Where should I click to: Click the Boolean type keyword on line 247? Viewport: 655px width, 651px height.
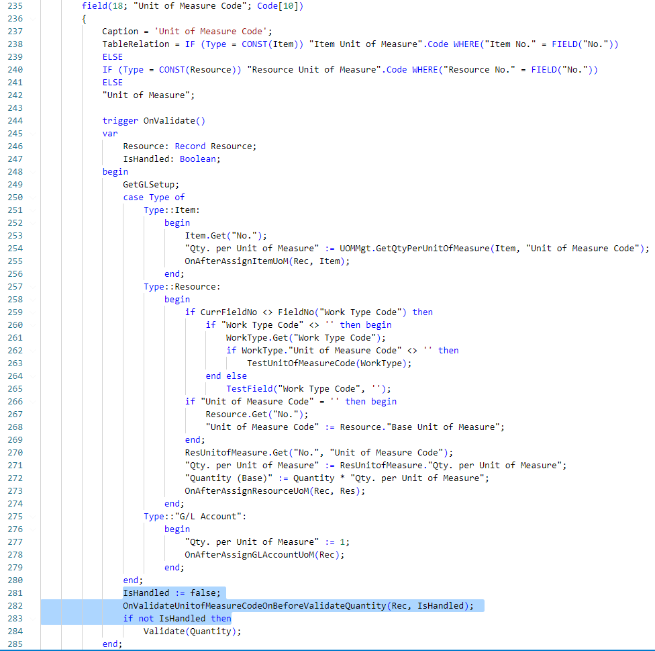point(197,159)
